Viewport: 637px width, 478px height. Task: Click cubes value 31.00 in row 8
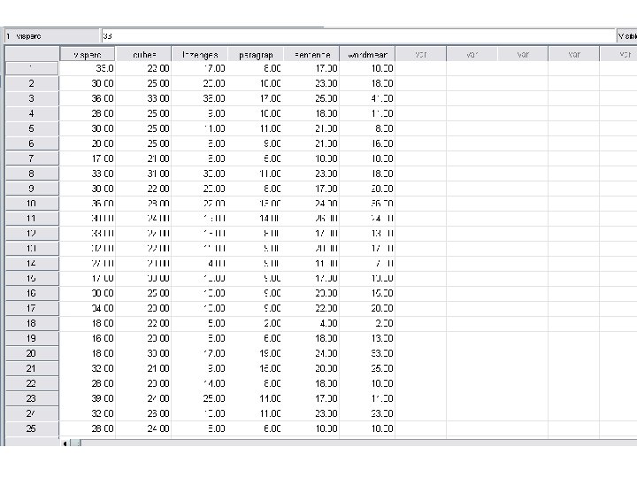[143, 173]
